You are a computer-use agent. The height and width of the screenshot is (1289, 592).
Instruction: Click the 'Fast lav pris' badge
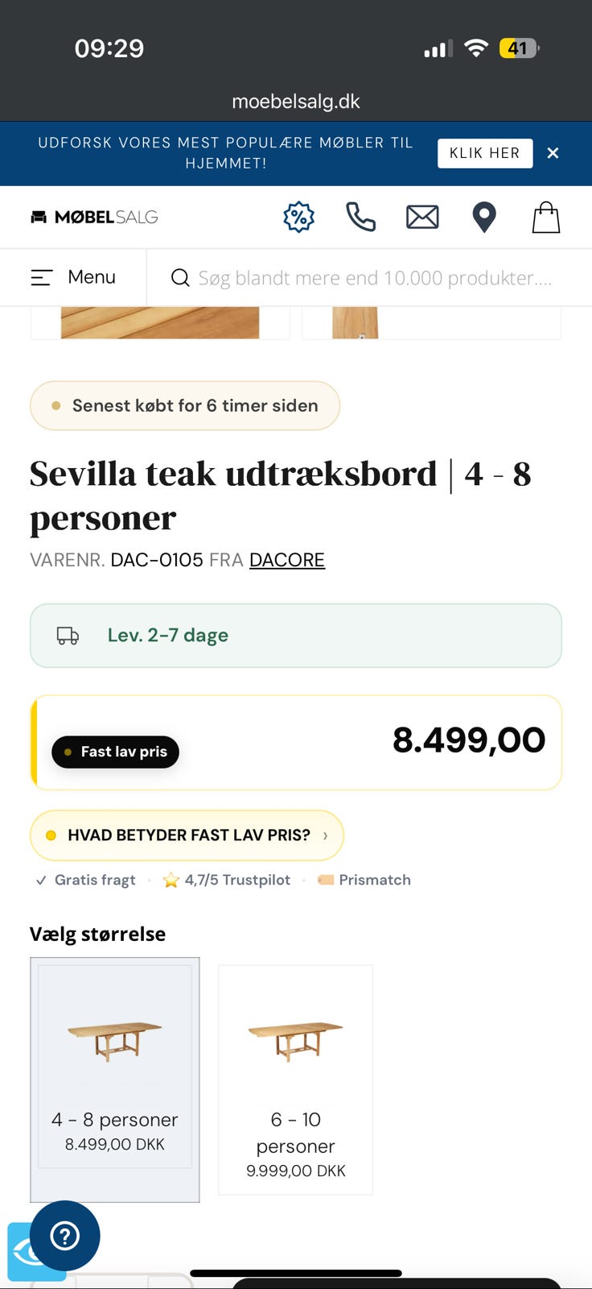(115, 752)
